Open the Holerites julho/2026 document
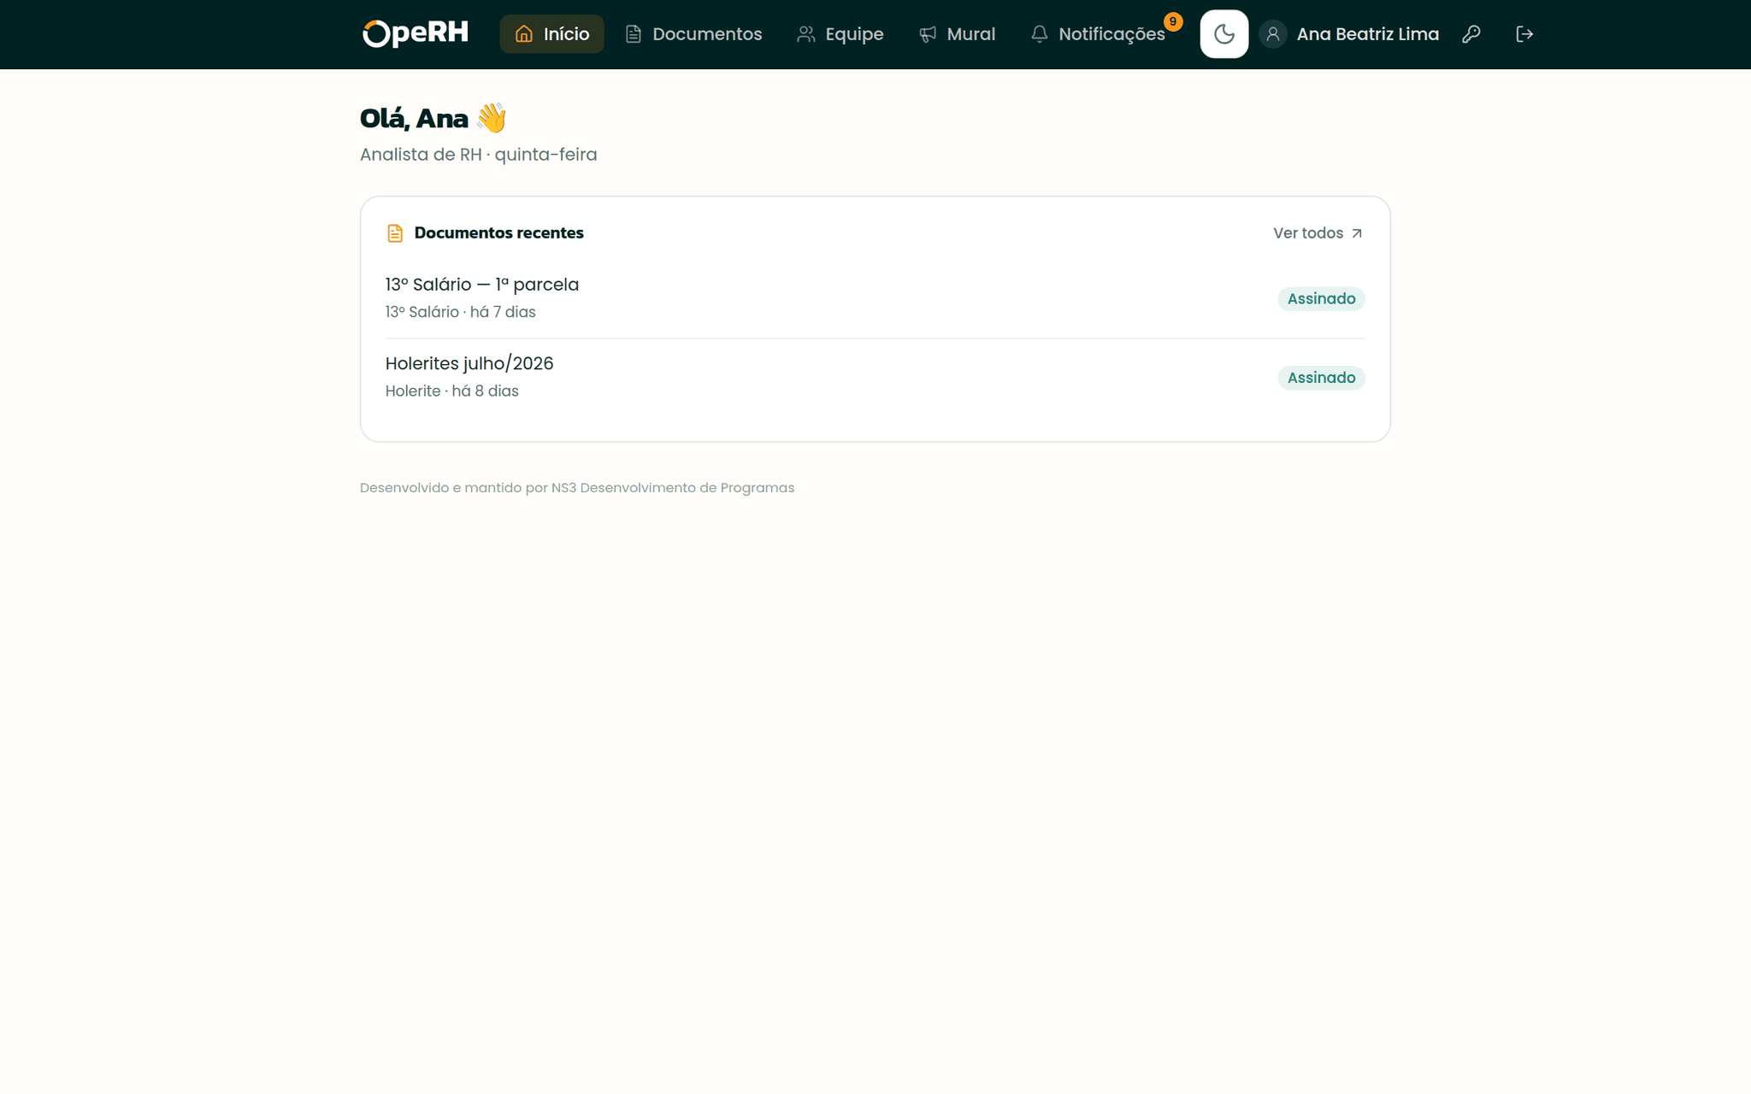 469,363
